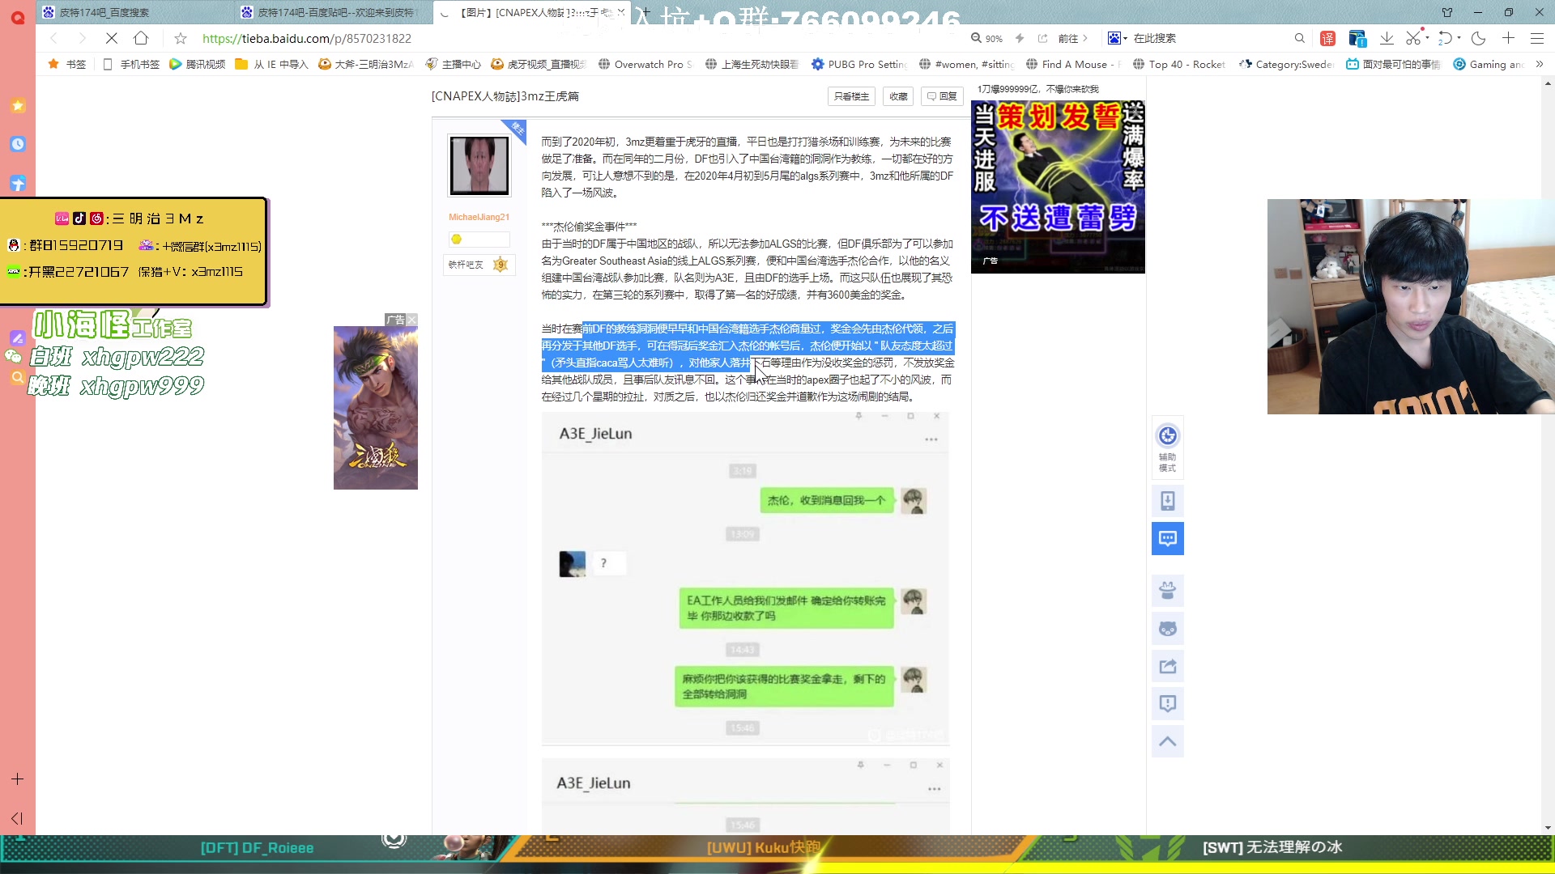Click the sidebar favorites star icon
Screen dimensions: 1555x874
click(18, 106)
